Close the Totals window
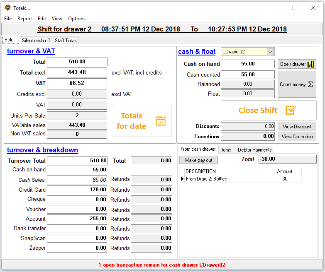This screenshot has height=272, width=325. pos(313,8)
